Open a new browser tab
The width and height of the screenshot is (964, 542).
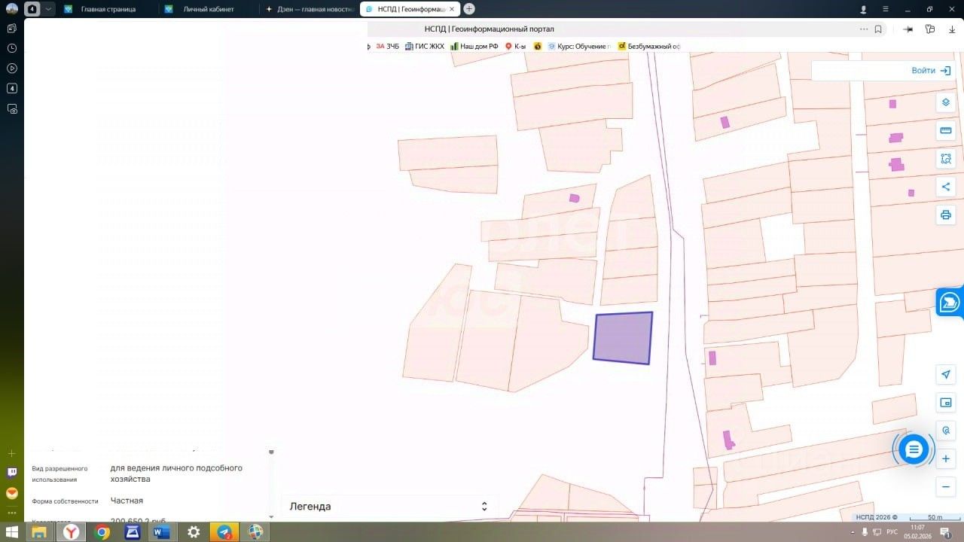(x=469, y=9)
